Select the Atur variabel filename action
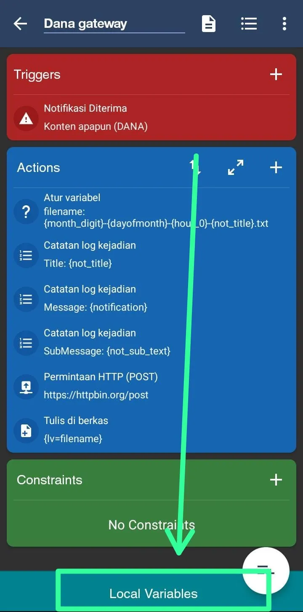The width and height of the screenshot is (303, 612). click(151, 211)
